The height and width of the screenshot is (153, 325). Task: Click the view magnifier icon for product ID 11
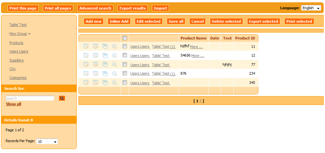click(x=115, y=46)
